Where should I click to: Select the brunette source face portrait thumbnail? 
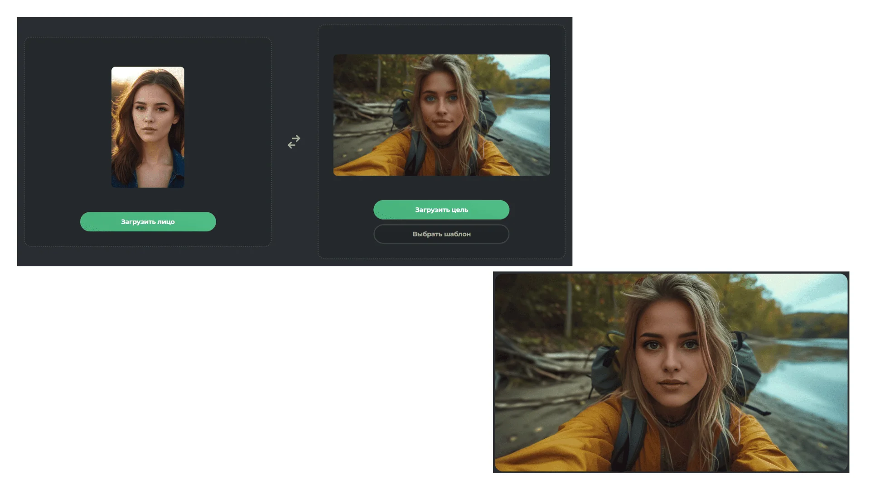[x=148, y=127]
